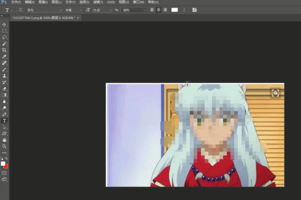Select the Rectangular Marquee tool
This screenshot has width=301, height=200.
click(4, 31)
